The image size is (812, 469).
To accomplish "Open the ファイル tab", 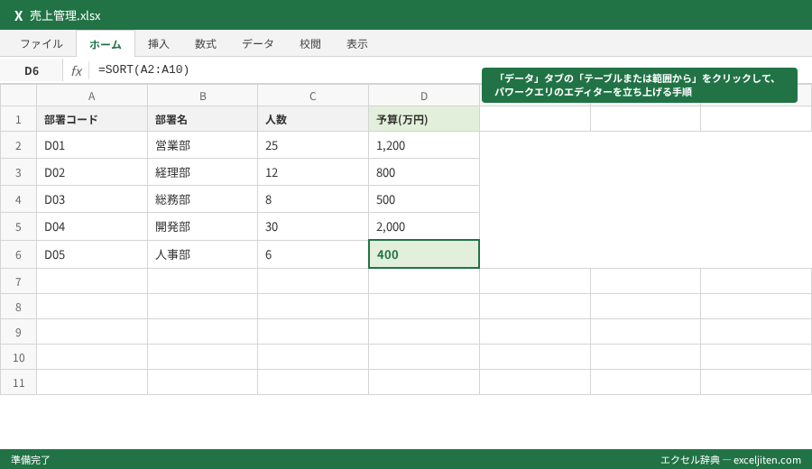I will (42, 44).
